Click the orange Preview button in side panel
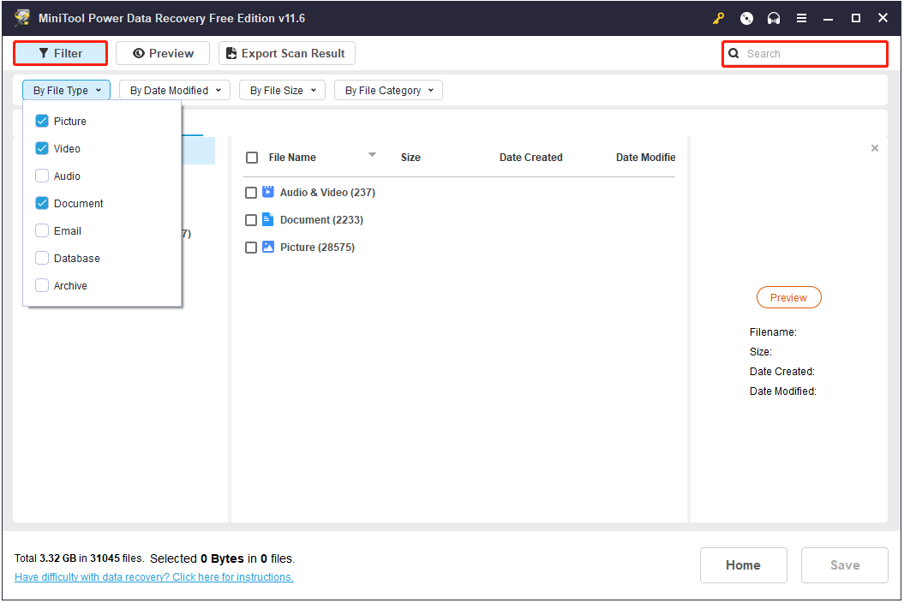This screenshot has width=904, height=603. click(x=788, y=297)
